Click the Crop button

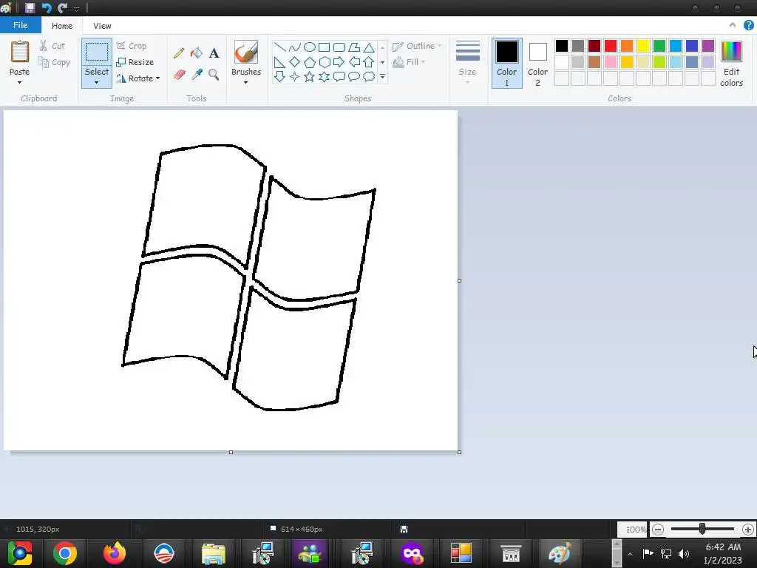tap(132, 46)
